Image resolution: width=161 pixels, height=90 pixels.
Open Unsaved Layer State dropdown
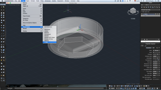click(x=150, y=10)
